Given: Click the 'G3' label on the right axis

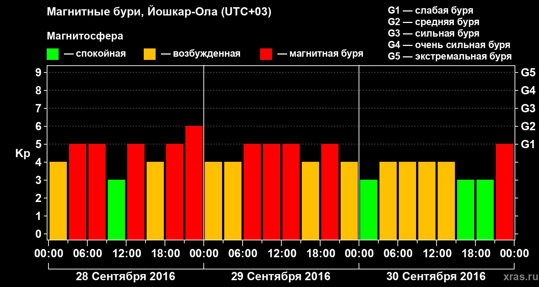Looking at the screenshot, I should (x=528, y=108).
